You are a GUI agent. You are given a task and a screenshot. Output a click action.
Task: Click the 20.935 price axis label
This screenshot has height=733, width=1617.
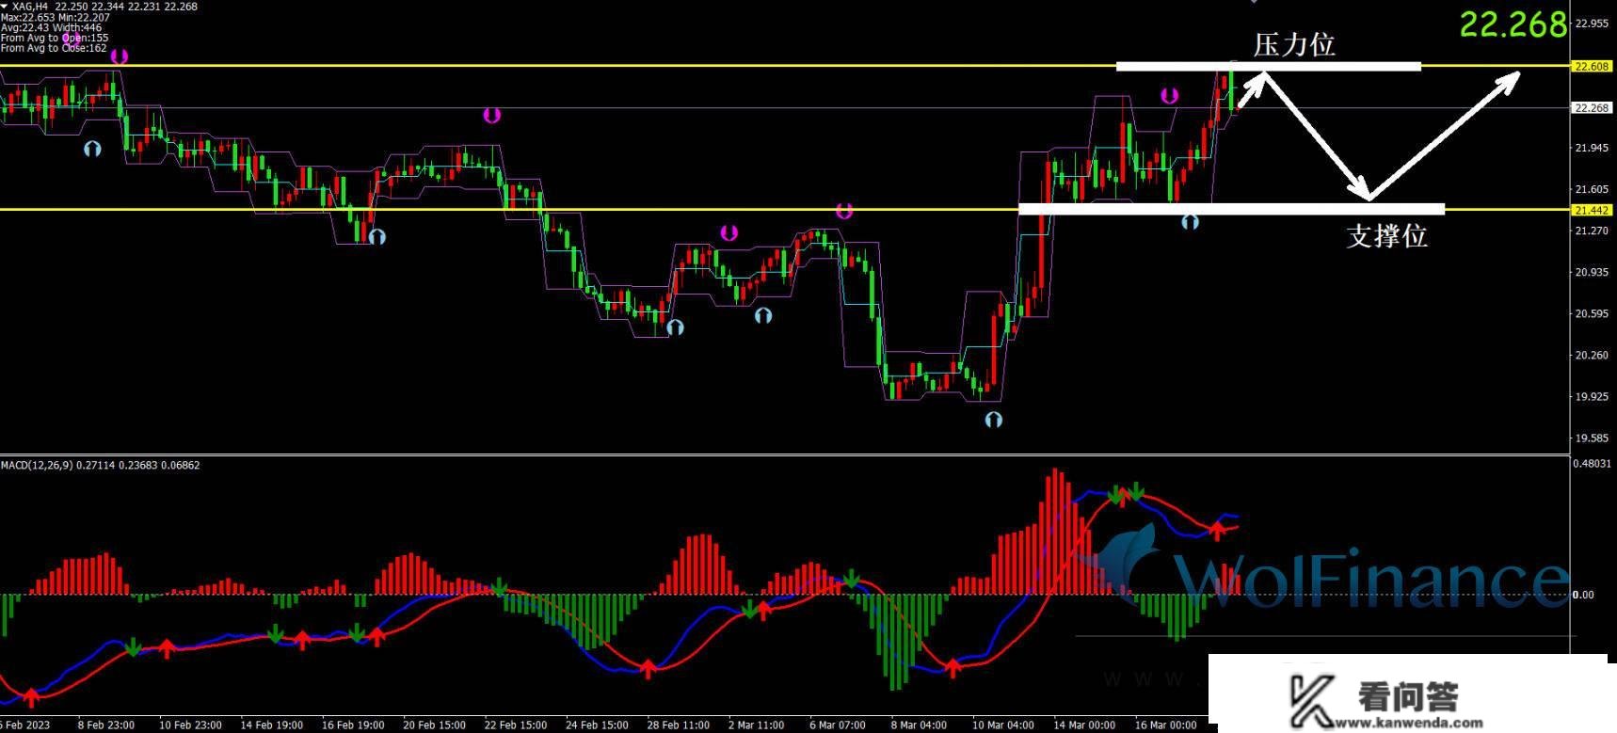(1592, 272)
